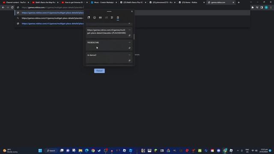
Task: Open the symbols tab in clipboard panel
Action: click(x=112, y=18)
